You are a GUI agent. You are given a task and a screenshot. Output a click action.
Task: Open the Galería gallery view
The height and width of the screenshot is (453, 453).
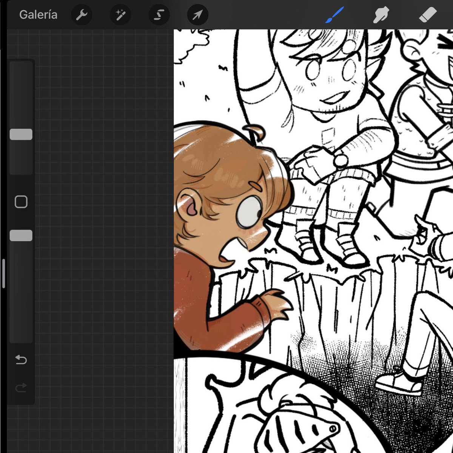[38, 15]
